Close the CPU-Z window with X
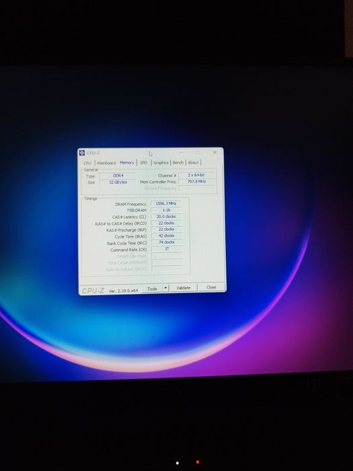The height and width of the screenshot is (471, 353). [x=214, y=152]
